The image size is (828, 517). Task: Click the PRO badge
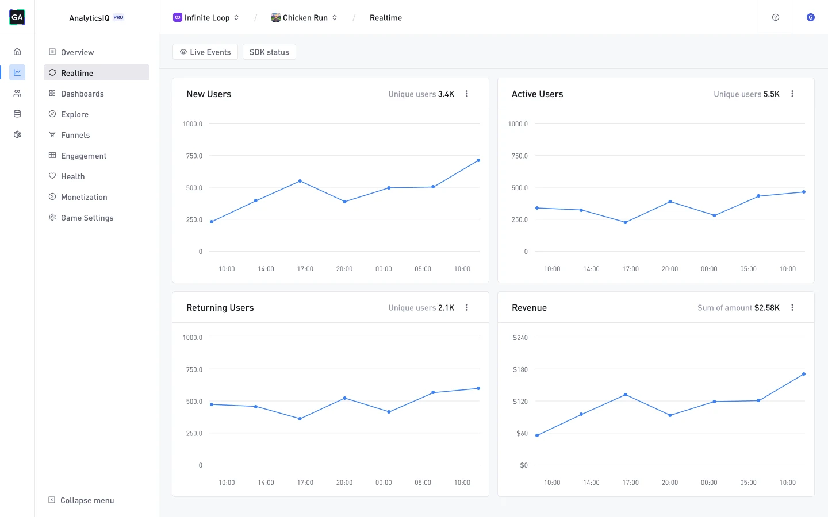tap(118, 17)
